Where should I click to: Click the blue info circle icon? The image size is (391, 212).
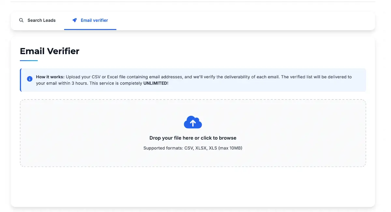pyautogui.click(x=30, y=79)
